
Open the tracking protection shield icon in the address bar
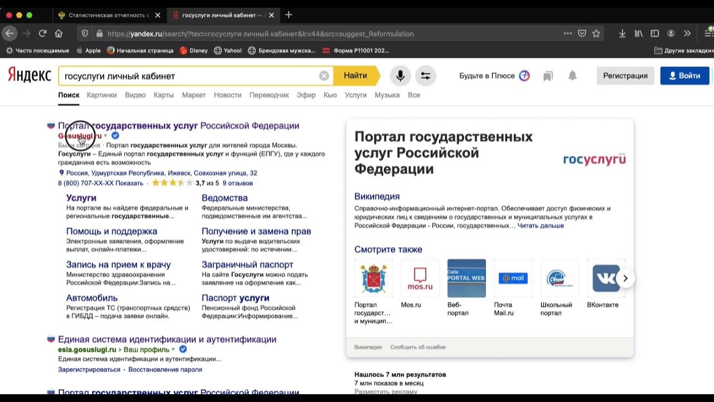tap(85, 33)
